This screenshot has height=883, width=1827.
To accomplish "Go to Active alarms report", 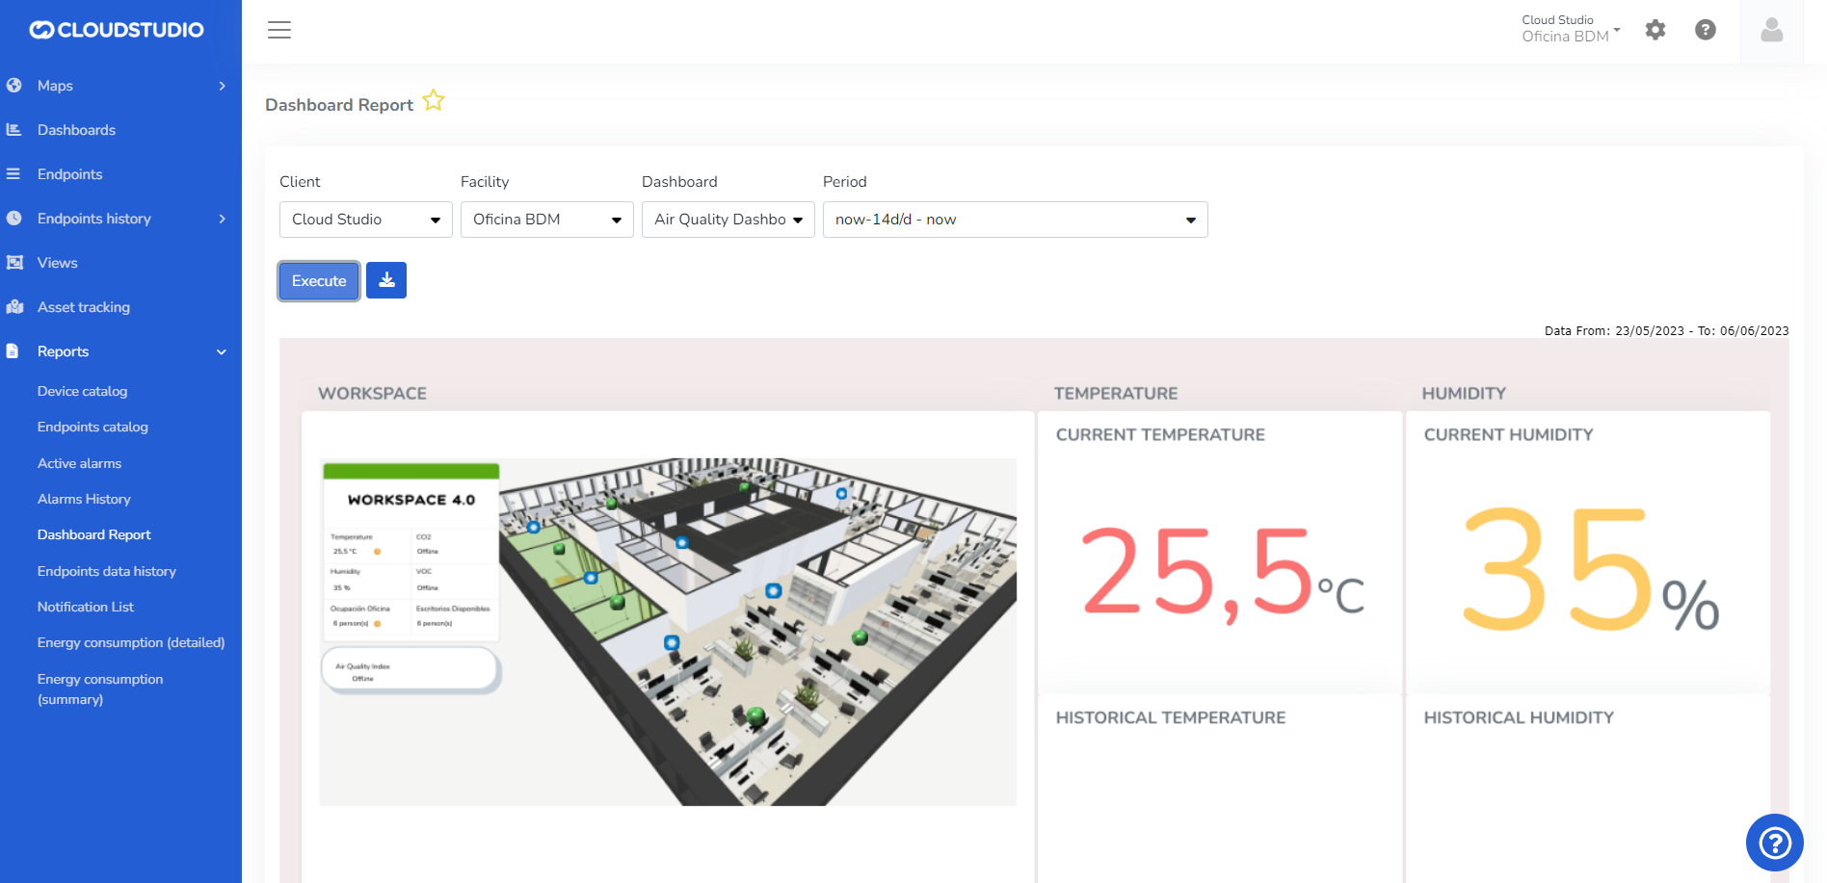I will coord(79,463).
